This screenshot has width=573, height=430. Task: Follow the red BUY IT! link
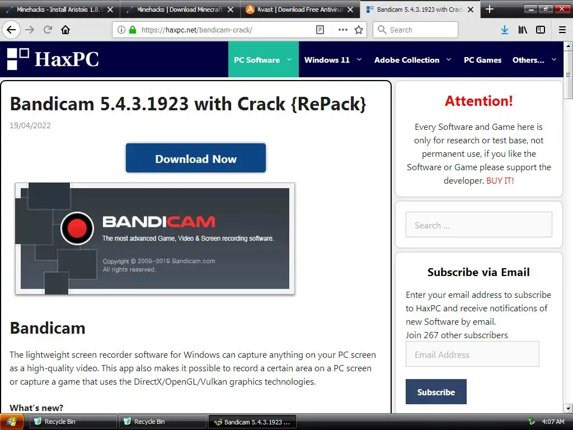(500, 181)
